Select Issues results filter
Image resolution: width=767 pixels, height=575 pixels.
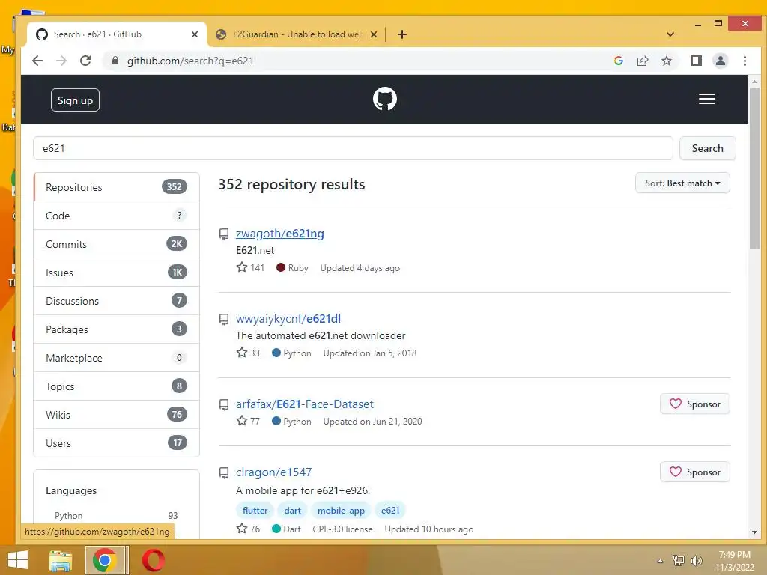pos(116,272)
